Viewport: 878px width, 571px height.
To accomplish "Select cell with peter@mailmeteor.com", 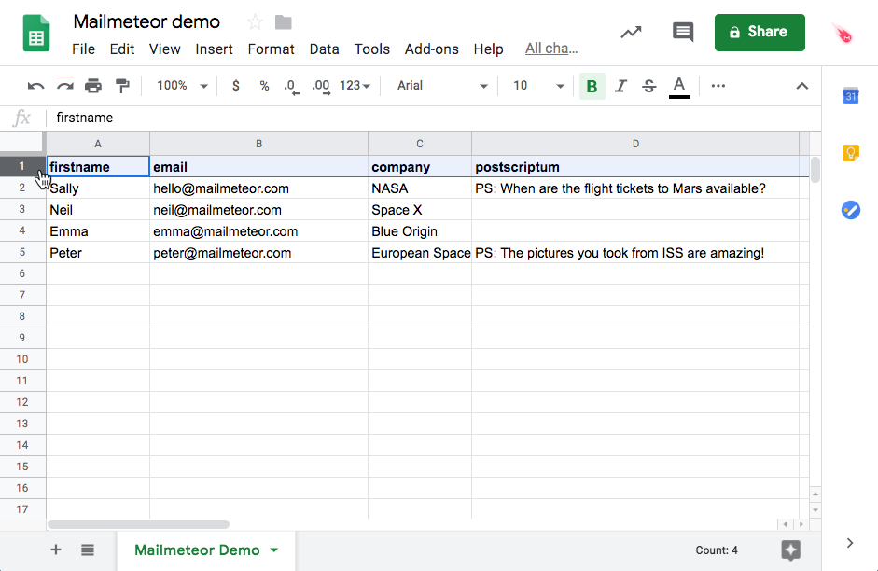I will point(258,253).
